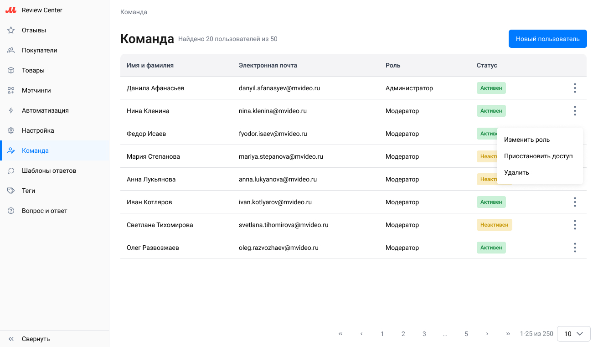
Task: Go to page 2 in pagination
Action: [x=403, y=334]
